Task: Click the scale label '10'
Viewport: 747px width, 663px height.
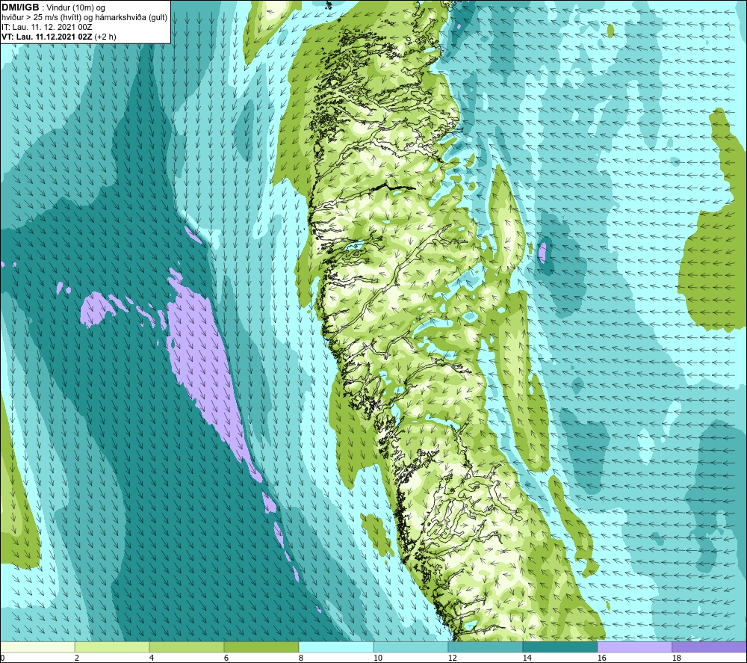Action: 378,659
